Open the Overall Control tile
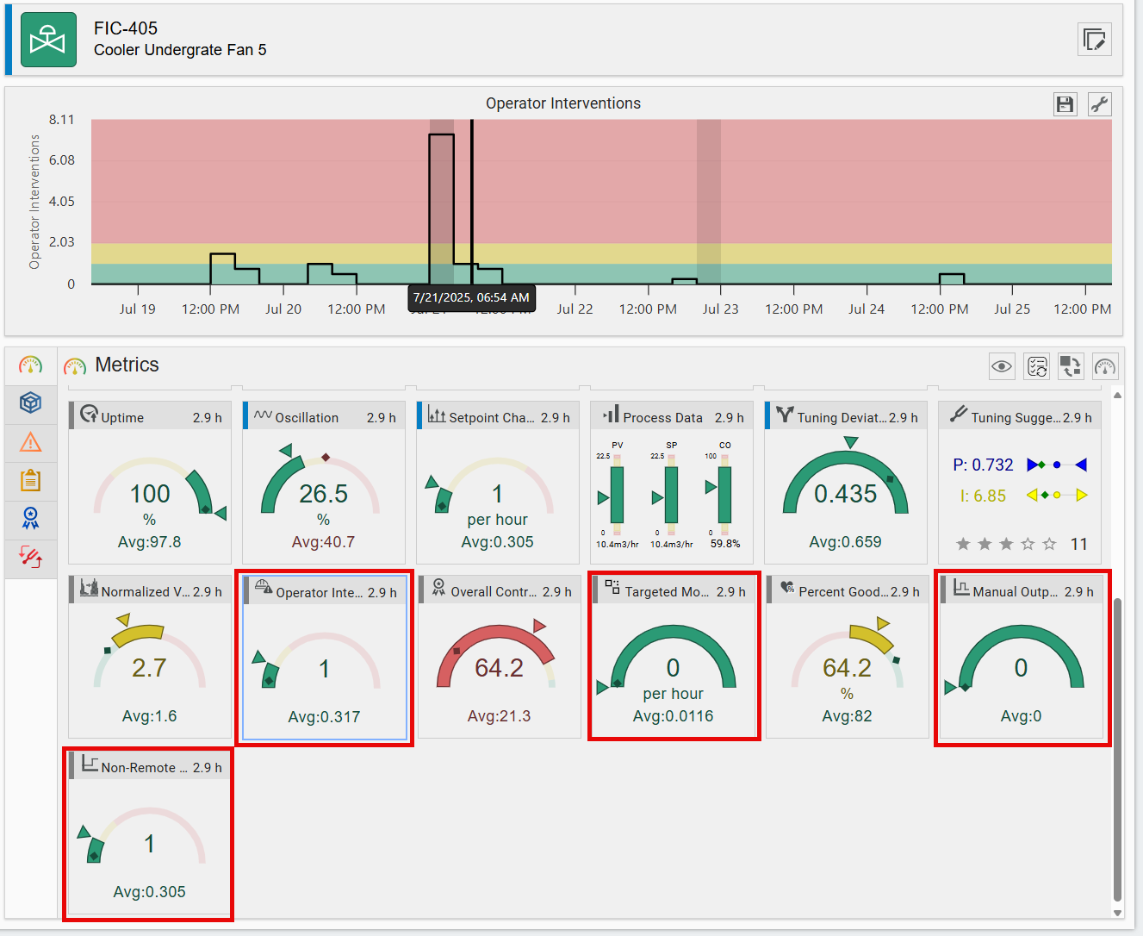 (500, 657)
